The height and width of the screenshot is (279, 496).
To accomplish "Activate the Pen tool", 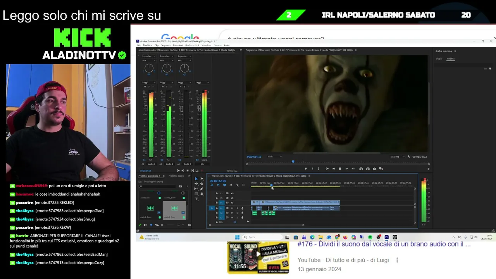I will [201, 189].
